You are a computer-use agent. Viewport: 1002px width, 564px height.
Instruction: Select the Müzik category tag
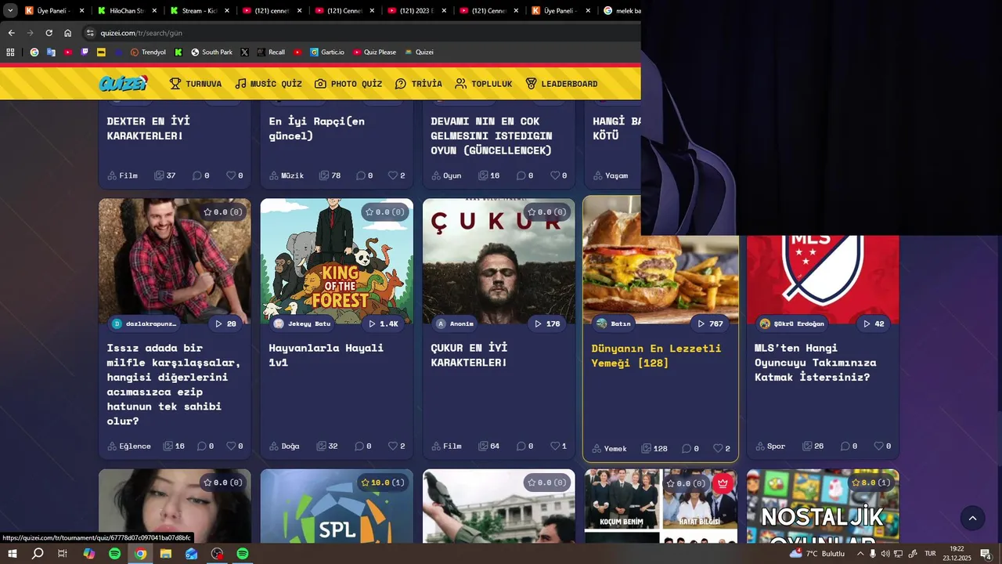286,175
